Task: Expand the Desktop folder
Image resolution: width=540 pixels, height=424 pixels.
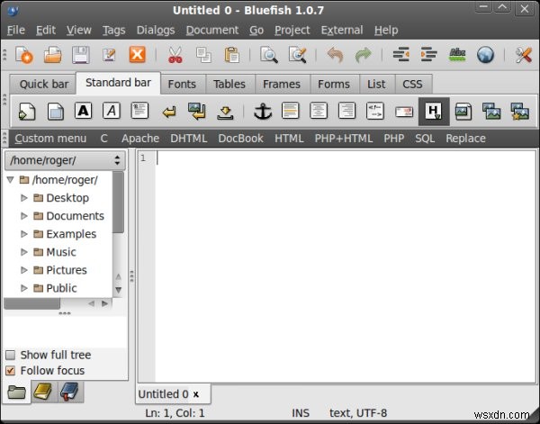Action: coord(24,198)
